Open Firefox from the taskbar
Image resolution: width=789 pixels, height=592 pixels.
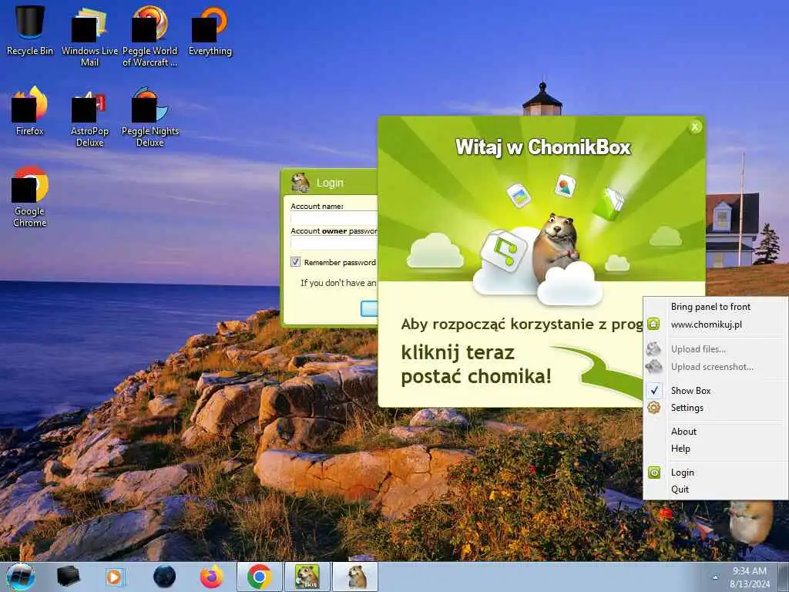pyautogui.click(x=212, y=577)
